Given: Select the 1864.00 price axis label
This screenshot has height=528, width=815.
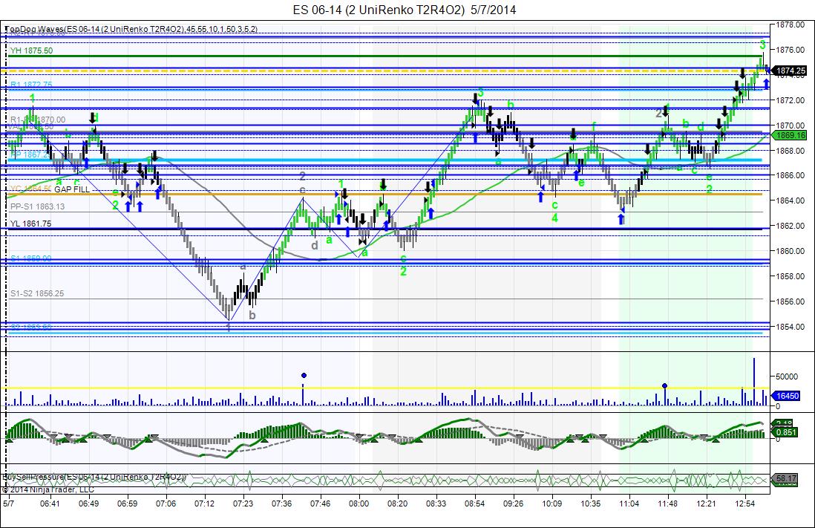Looking at the screenshot, I should coord(791,201).
